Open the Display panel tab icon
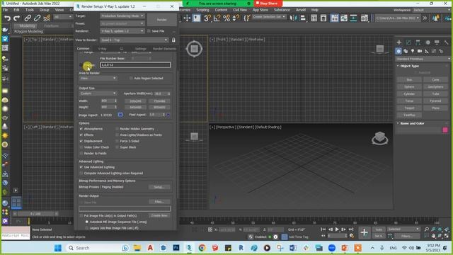453x255 pixels. tap(437, 42)
